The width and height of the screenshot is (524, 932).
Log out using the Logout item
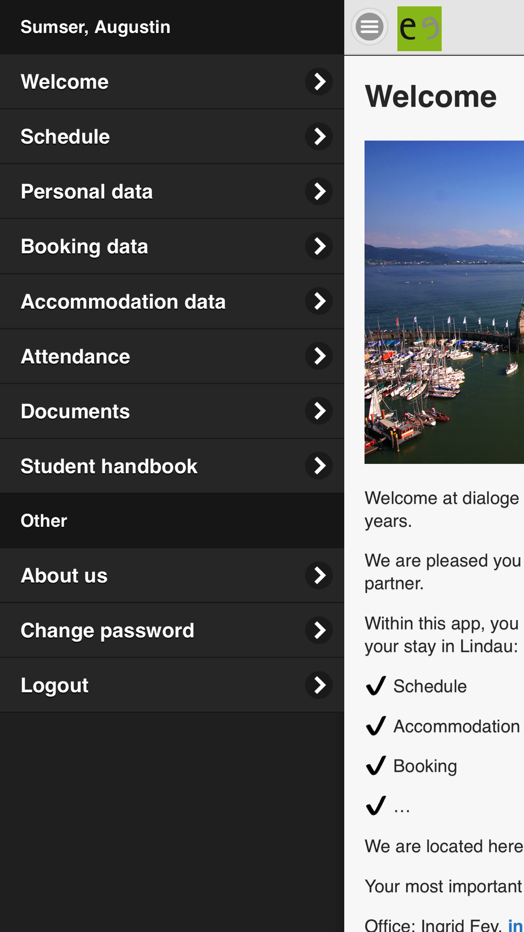click(172, 685)
